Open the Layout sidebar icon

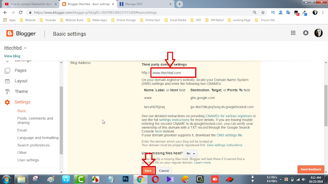coord(7,81)
